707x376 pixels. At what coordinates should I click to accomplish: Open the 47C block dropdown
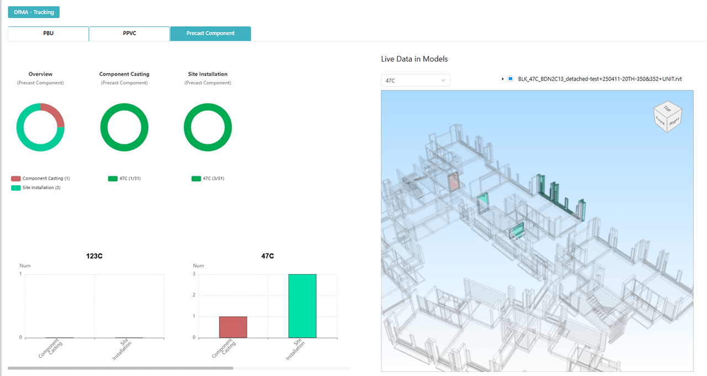(416, 80)
